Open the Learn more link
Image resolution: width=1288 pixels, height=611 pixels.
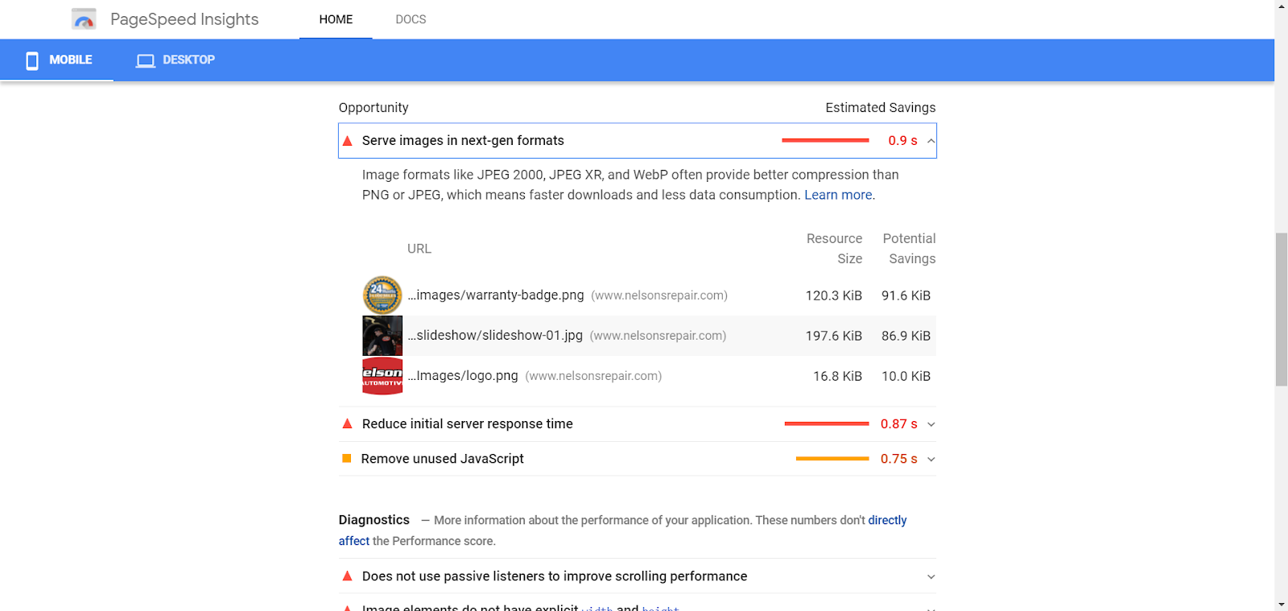[x=838, y=195]
